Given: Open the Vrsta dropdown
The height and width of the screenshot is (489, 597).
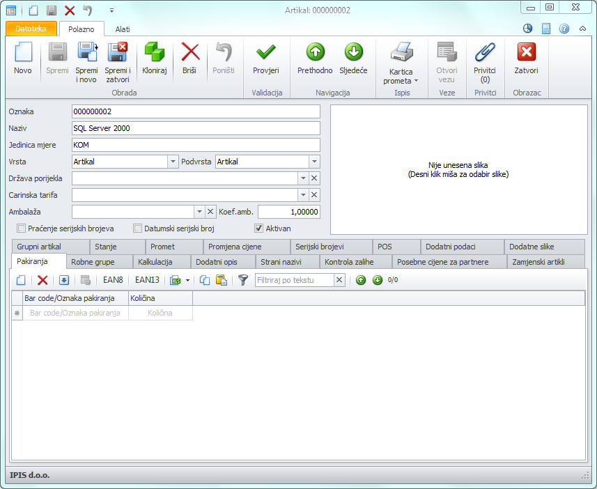Looking at the screenshot, I should 173,162.
